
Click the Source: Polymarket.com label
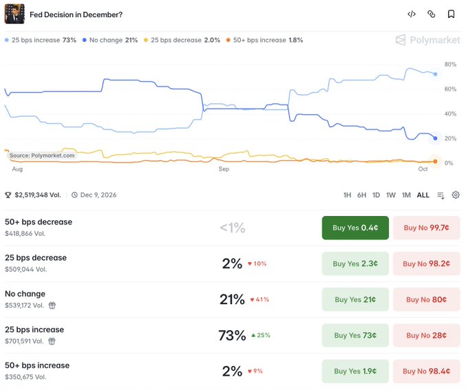coord(42,155)
